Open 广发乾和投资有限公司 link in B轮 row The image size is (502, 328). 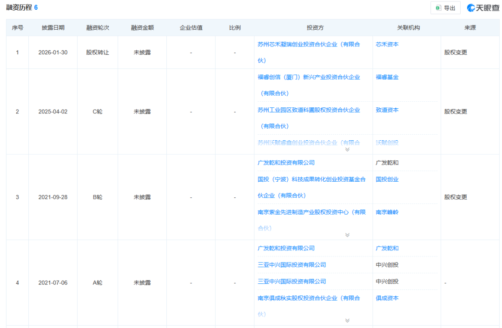[x=286, y=163]
